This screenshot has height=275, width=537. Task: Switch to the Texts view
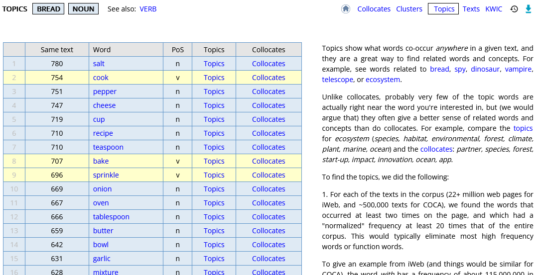pos(471,9)
